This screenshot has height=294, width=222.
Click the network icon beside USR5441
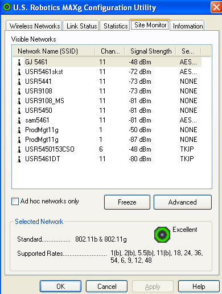(x=19, y=81)
